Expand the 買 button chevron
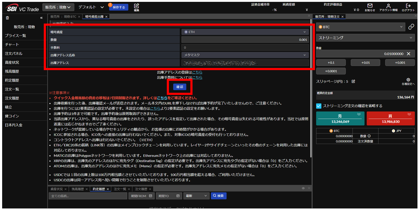The height and width of the screenshot is (210, 419). (x=409, y=114)
